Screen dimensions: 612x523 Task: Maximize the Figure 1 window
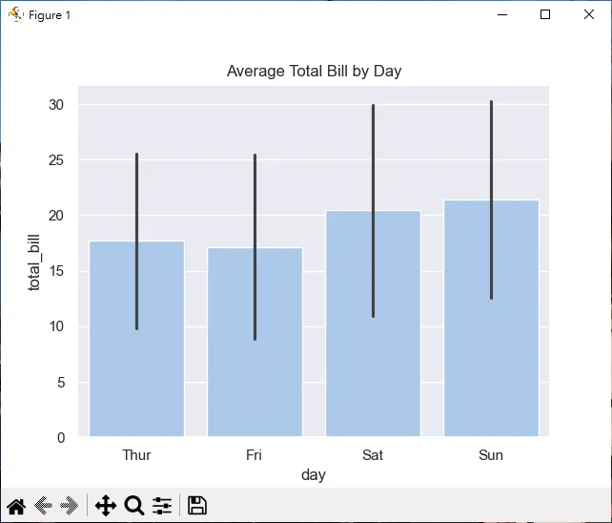tap(545, 15)
